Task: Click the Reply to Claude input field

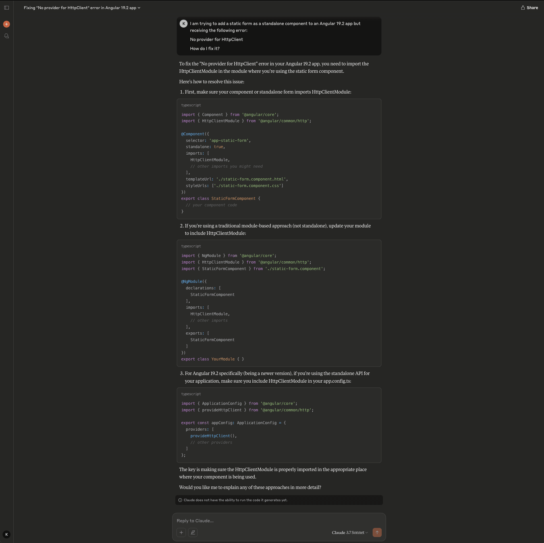Action: (x=279, y=520)
